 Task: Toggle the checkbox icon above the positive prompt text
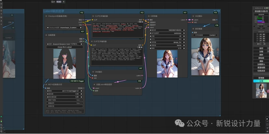pyautogui.click(x=140, y=22)
